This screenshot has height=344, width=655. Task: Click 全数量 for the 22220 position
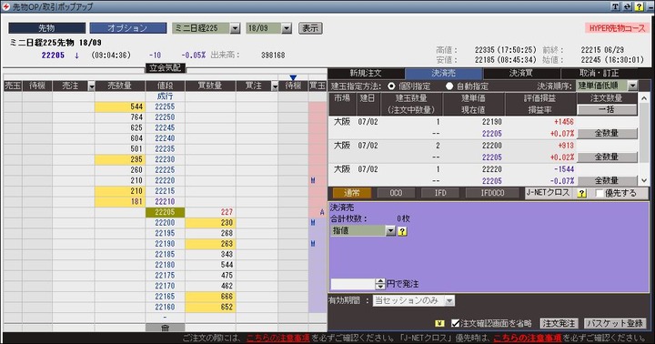click(x=607, y=180)
